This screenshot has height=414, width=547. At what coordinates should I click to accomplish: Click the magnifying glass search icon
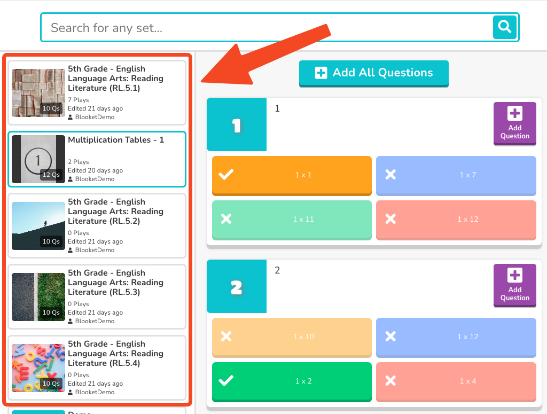504,27
